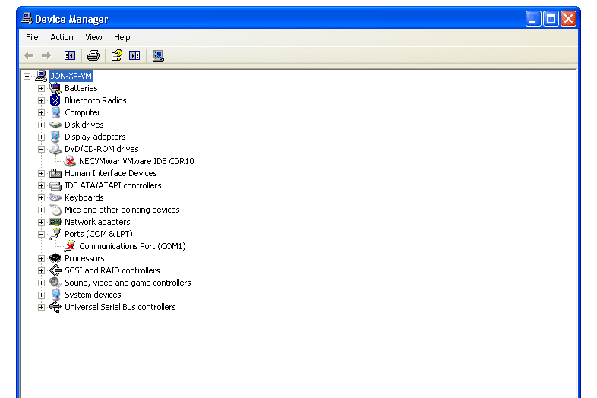Viewport: 597px width, 398px height.
Task: Click the Bluetooth Radios icon
Action: [x=55, y=100]
